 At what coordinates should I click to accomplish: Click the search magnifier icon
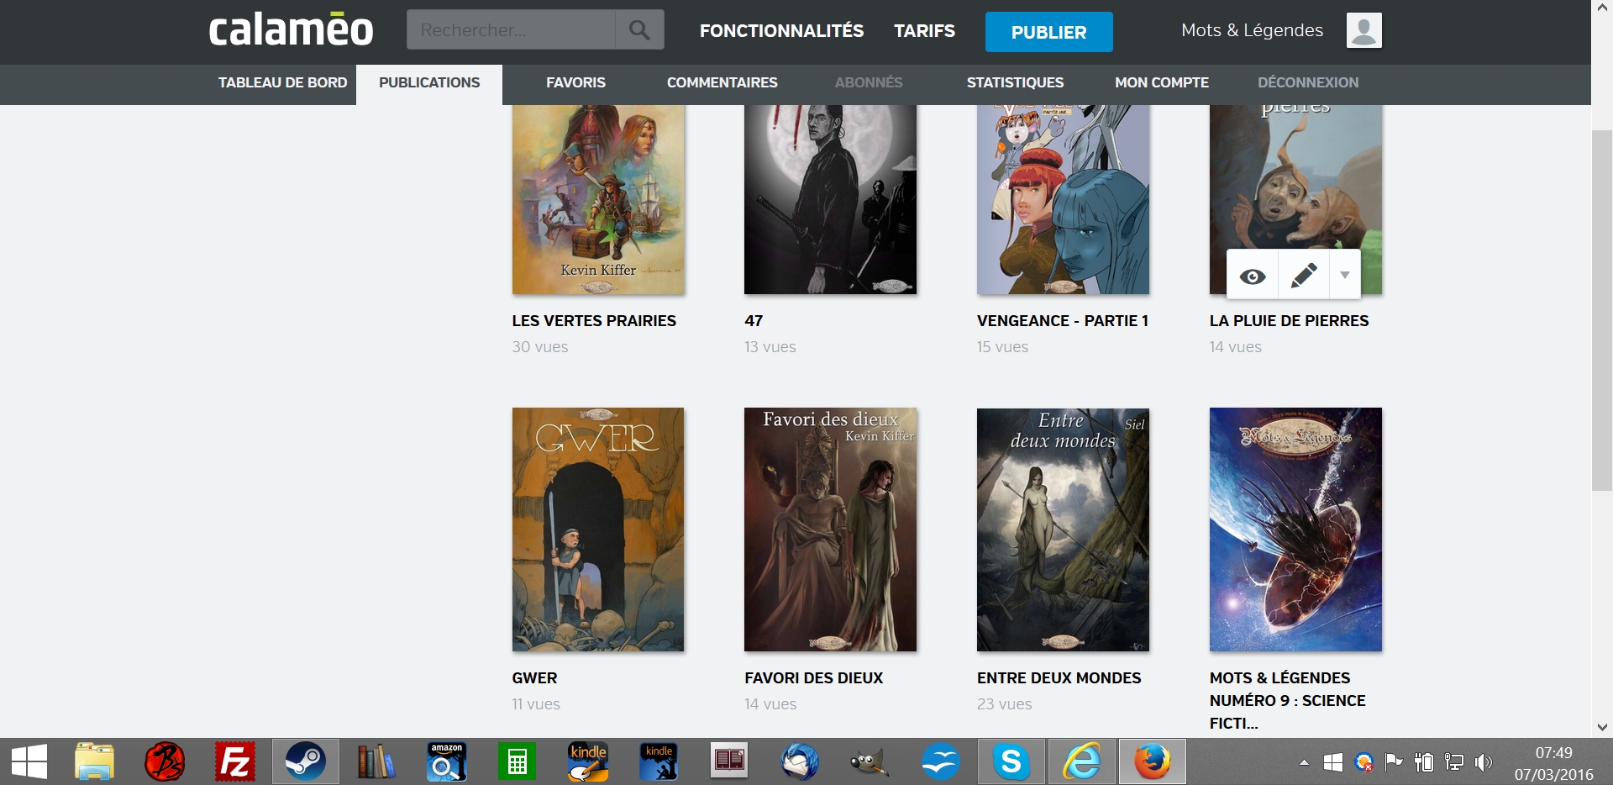[x=639, y=30]
